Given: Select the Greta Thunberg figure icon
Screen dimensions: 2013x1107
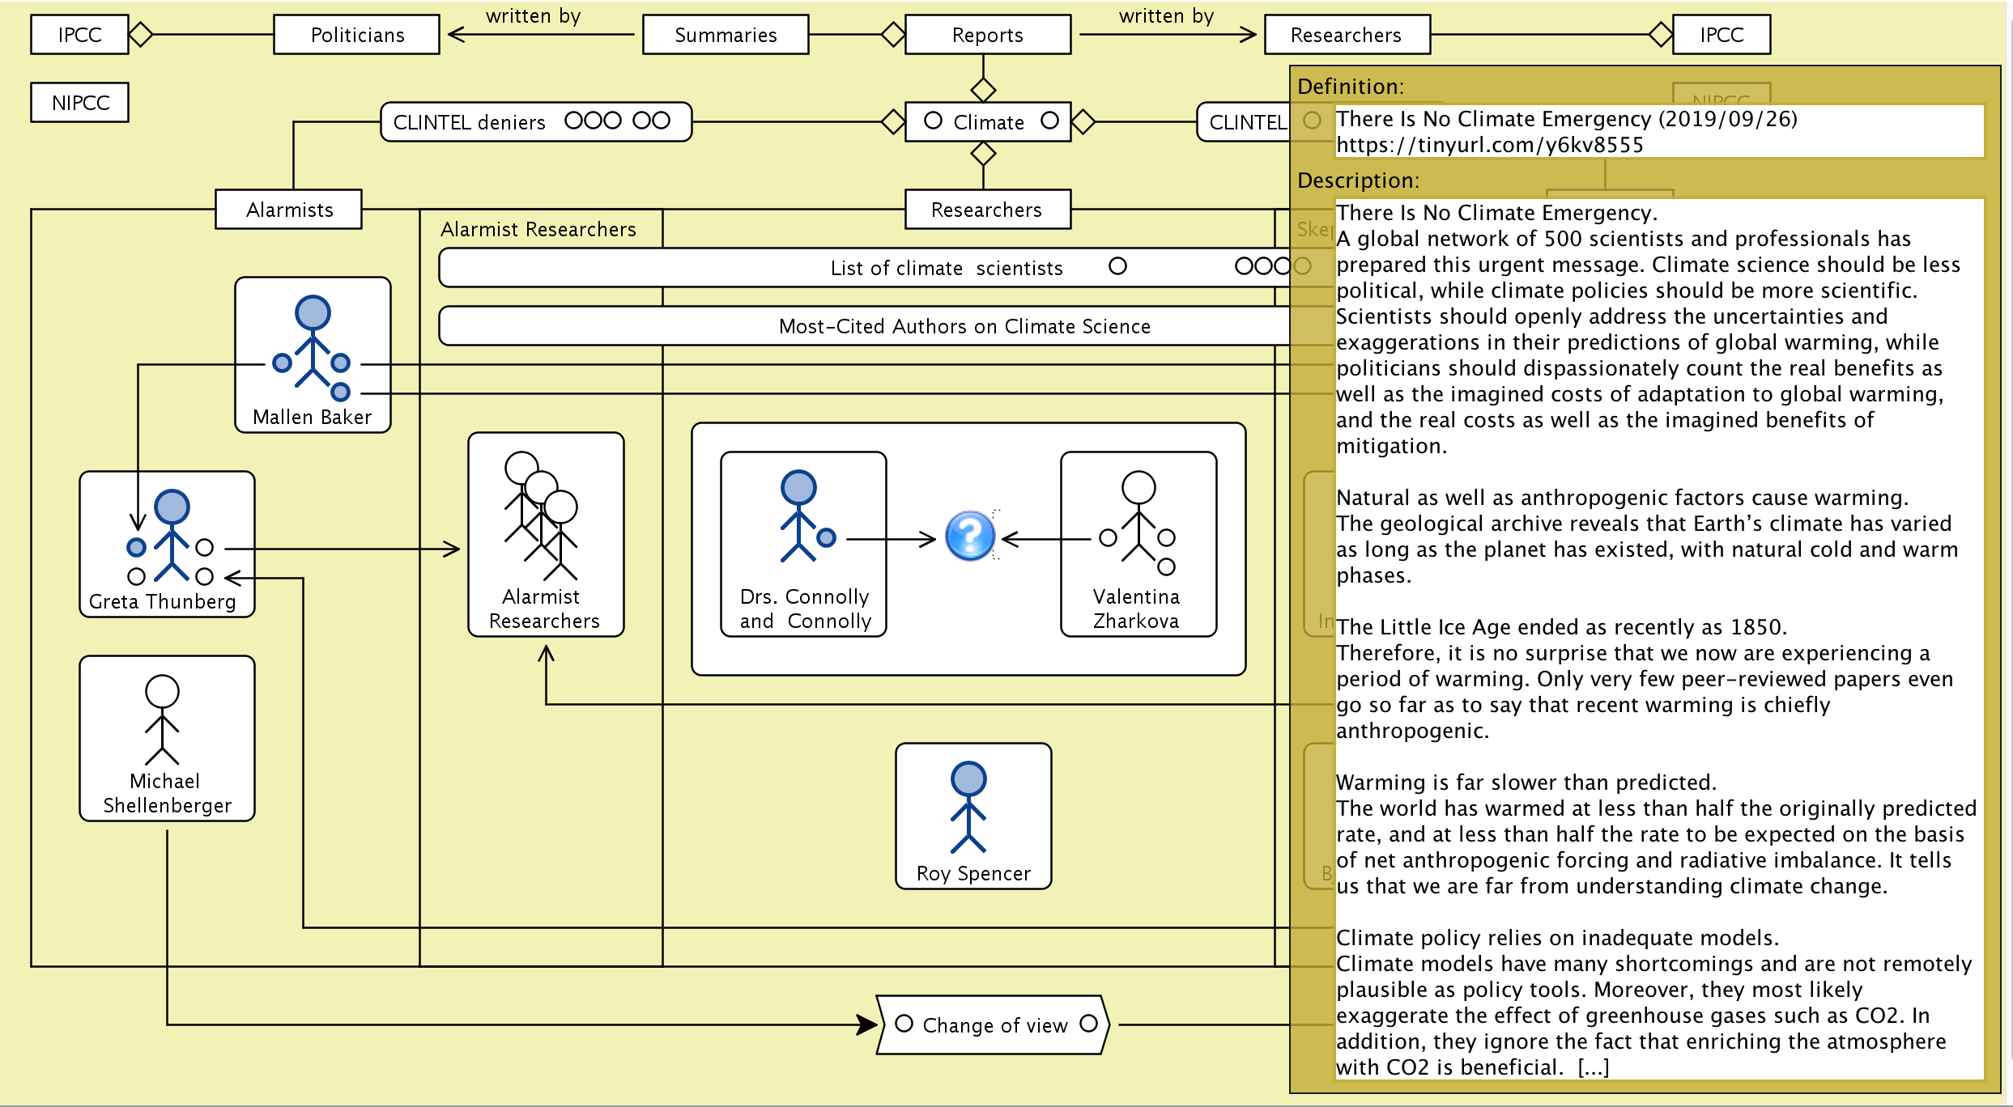Looking at the screenshot, I should pyautogui.click(x=172, y=536).
